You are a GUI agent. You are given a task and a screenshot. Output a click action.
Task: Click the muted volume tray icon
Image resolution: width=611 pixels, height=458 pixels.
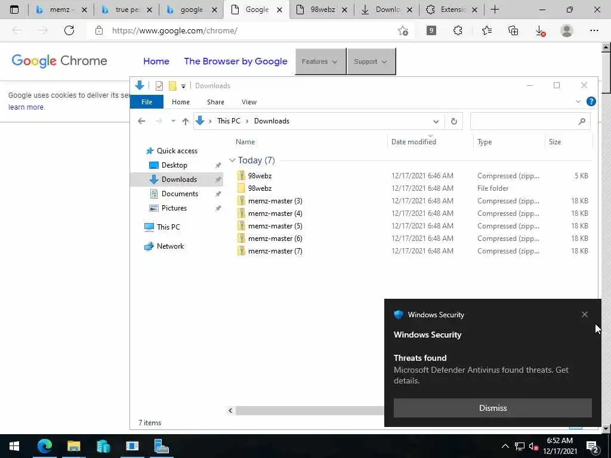coord(533,446)
